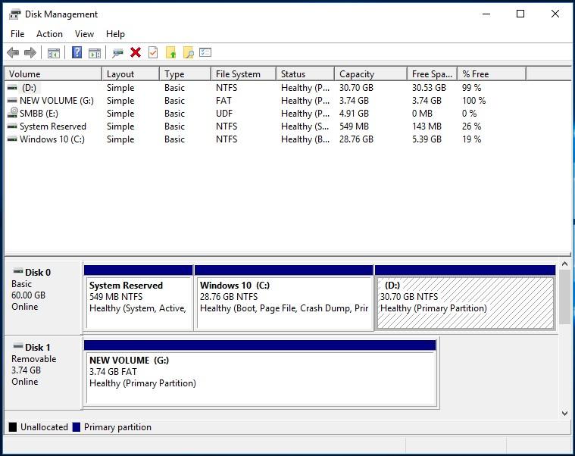Sort by Status column header

coord(305,74)
